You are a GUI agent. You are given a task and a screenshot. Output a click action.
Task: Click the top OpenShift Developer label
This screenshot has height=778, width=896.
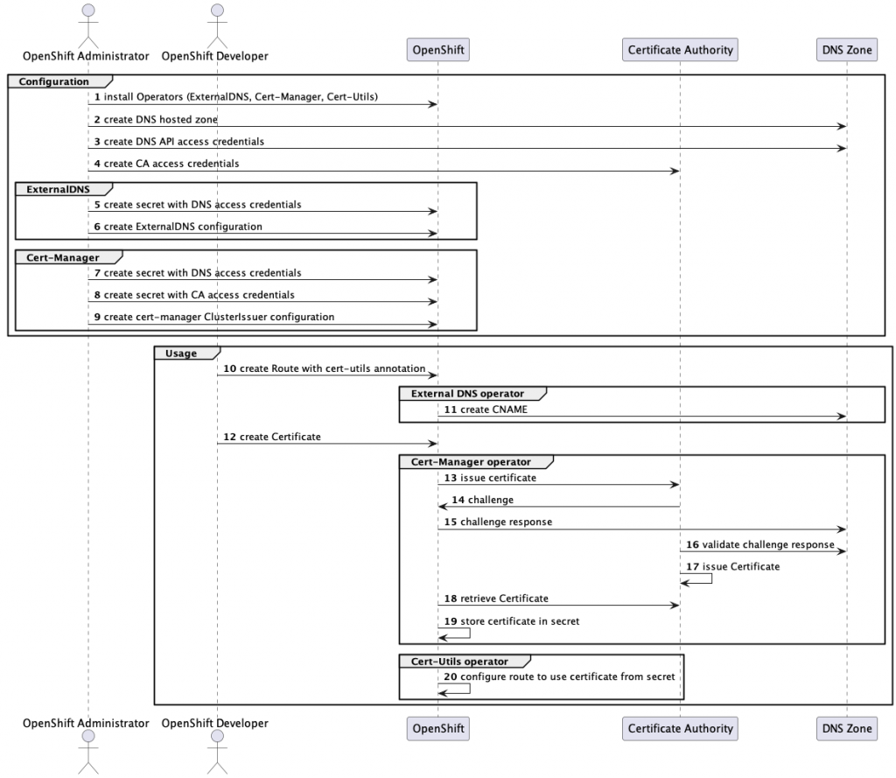pos(215,56)
